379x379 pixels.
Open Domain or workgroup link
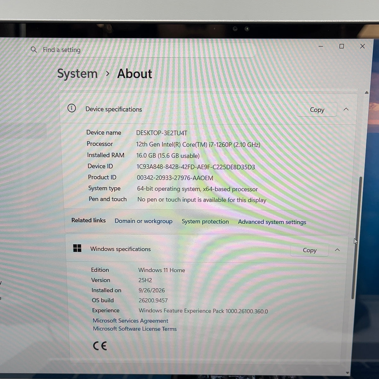143,221
